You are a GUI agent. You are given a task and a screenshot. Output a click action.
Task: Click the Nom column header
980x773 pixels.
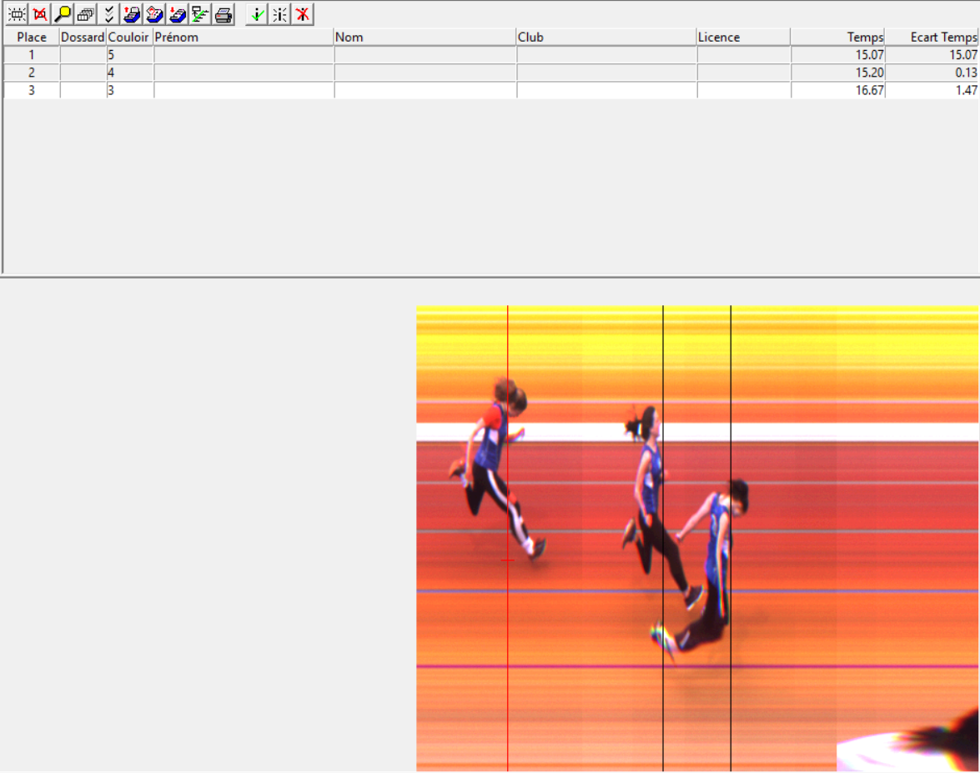click(x=425, y=37)
